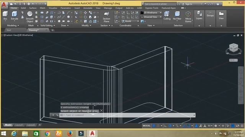Image resolution: width=245 pixels, height=137 pixels.
Task: Toggle MODEL space button in status bar
Action: (x=147, y=126)
